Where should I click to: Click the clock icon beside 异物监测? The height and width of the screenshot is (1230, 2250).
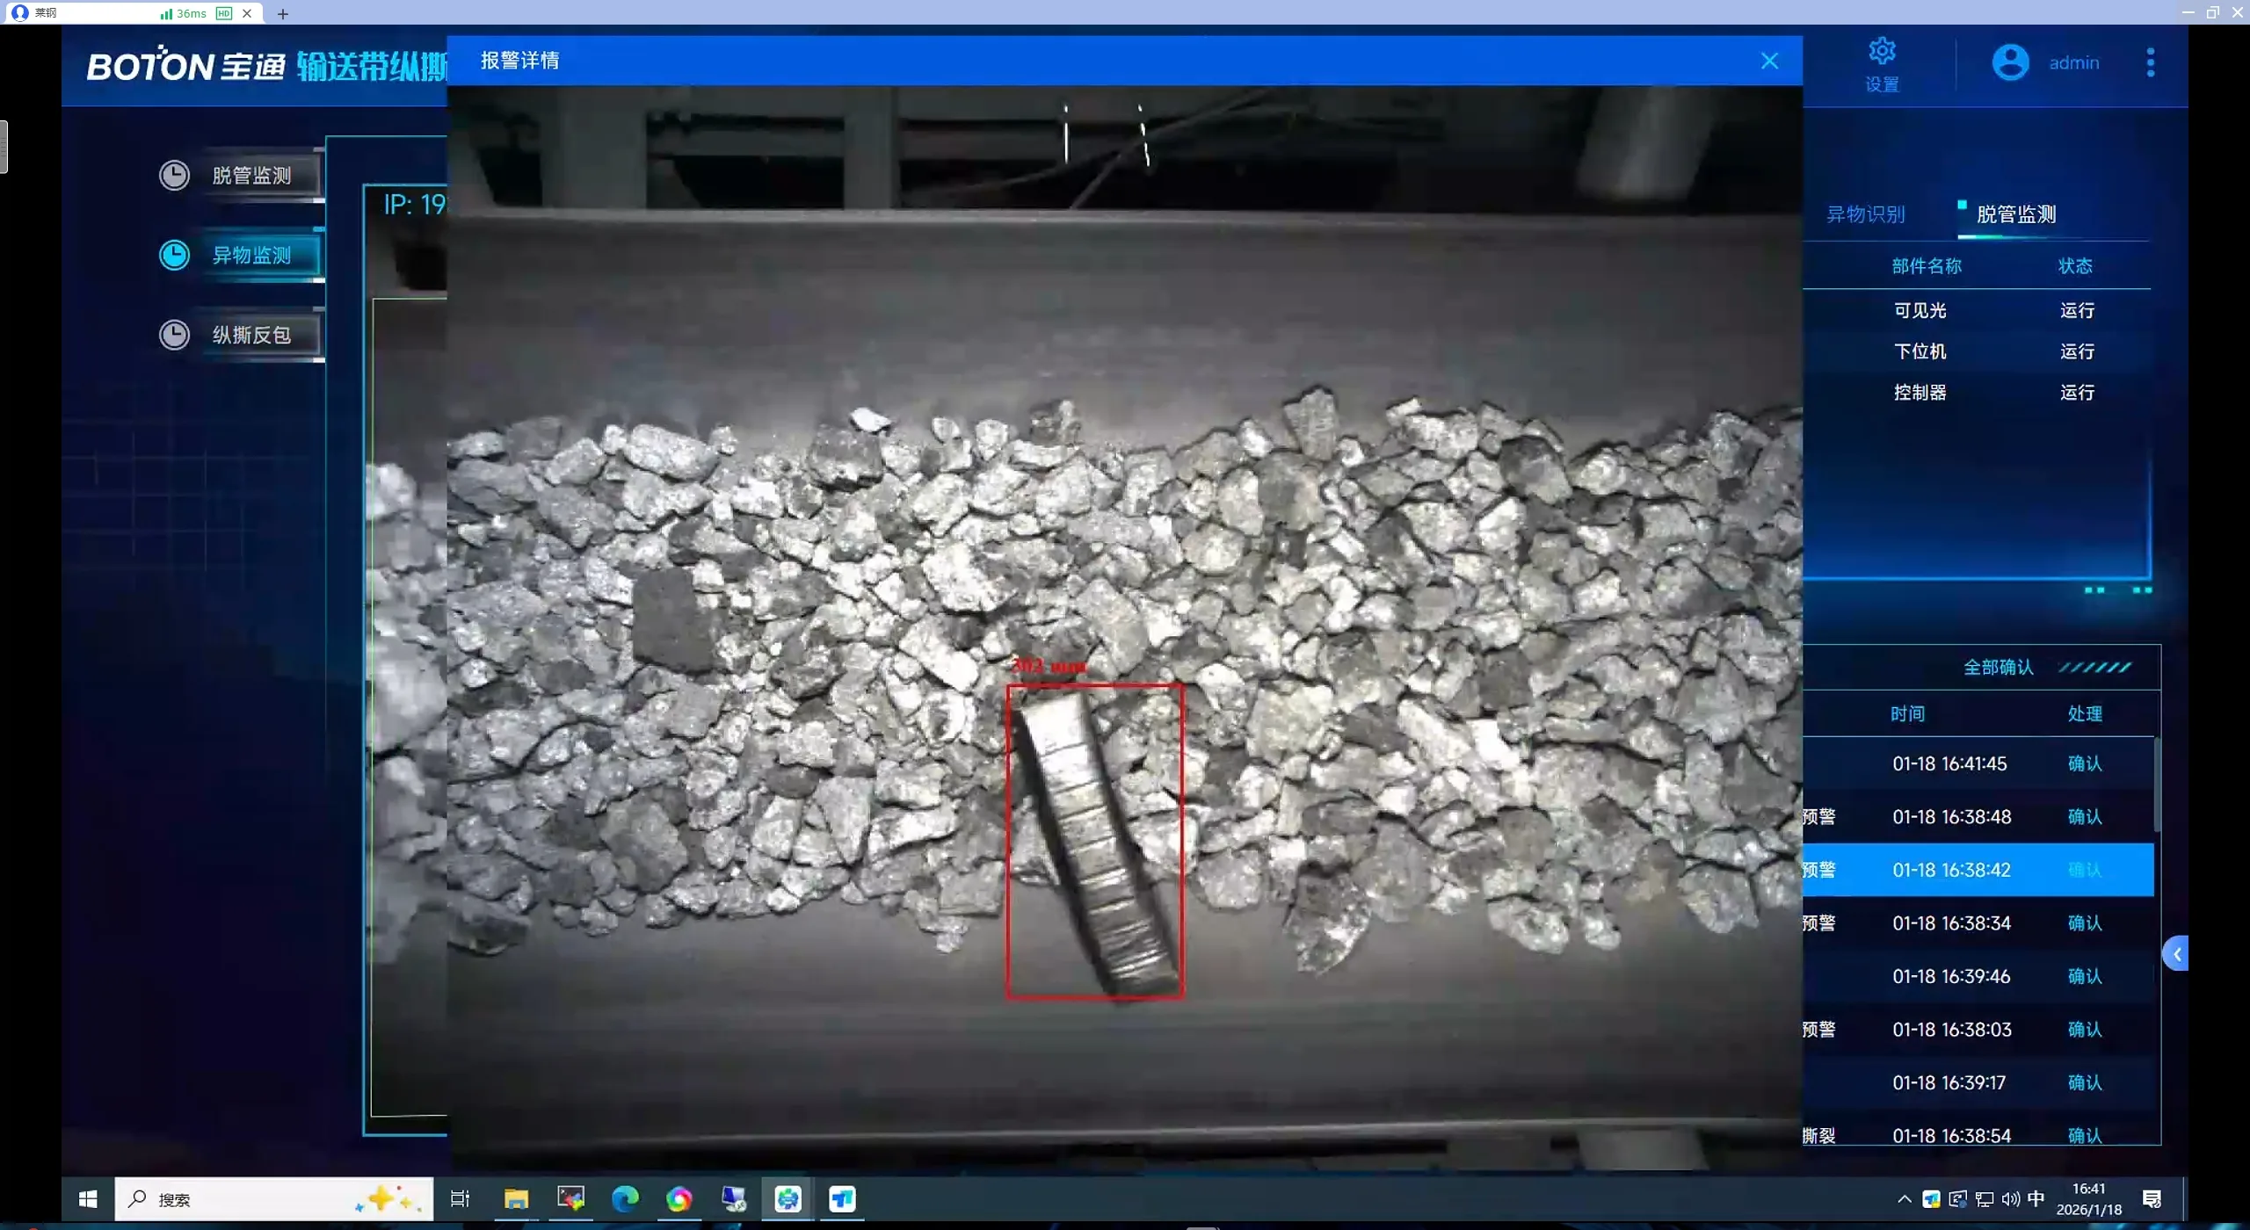point(174,256)
